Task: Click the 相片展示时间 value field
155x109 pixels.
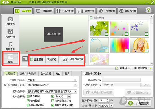Action: click(102, 101)
